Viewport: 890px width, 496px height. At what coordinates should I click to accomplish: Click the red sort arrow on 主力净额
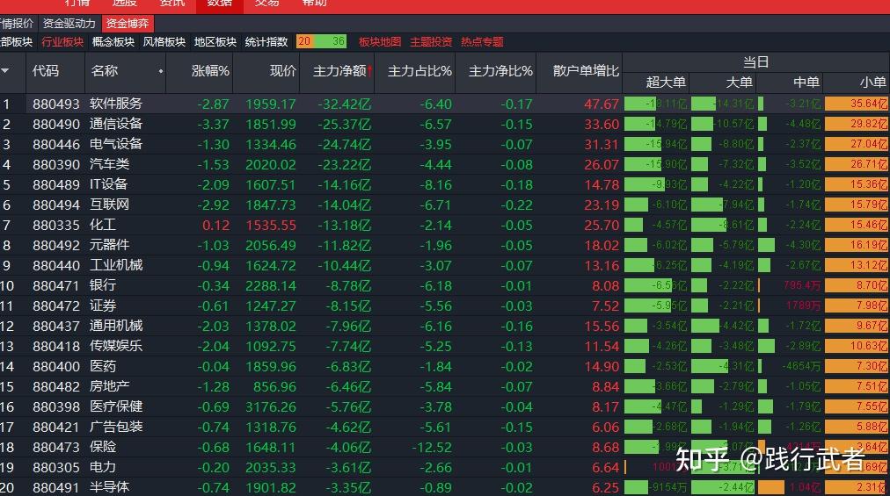click(370, 70)
